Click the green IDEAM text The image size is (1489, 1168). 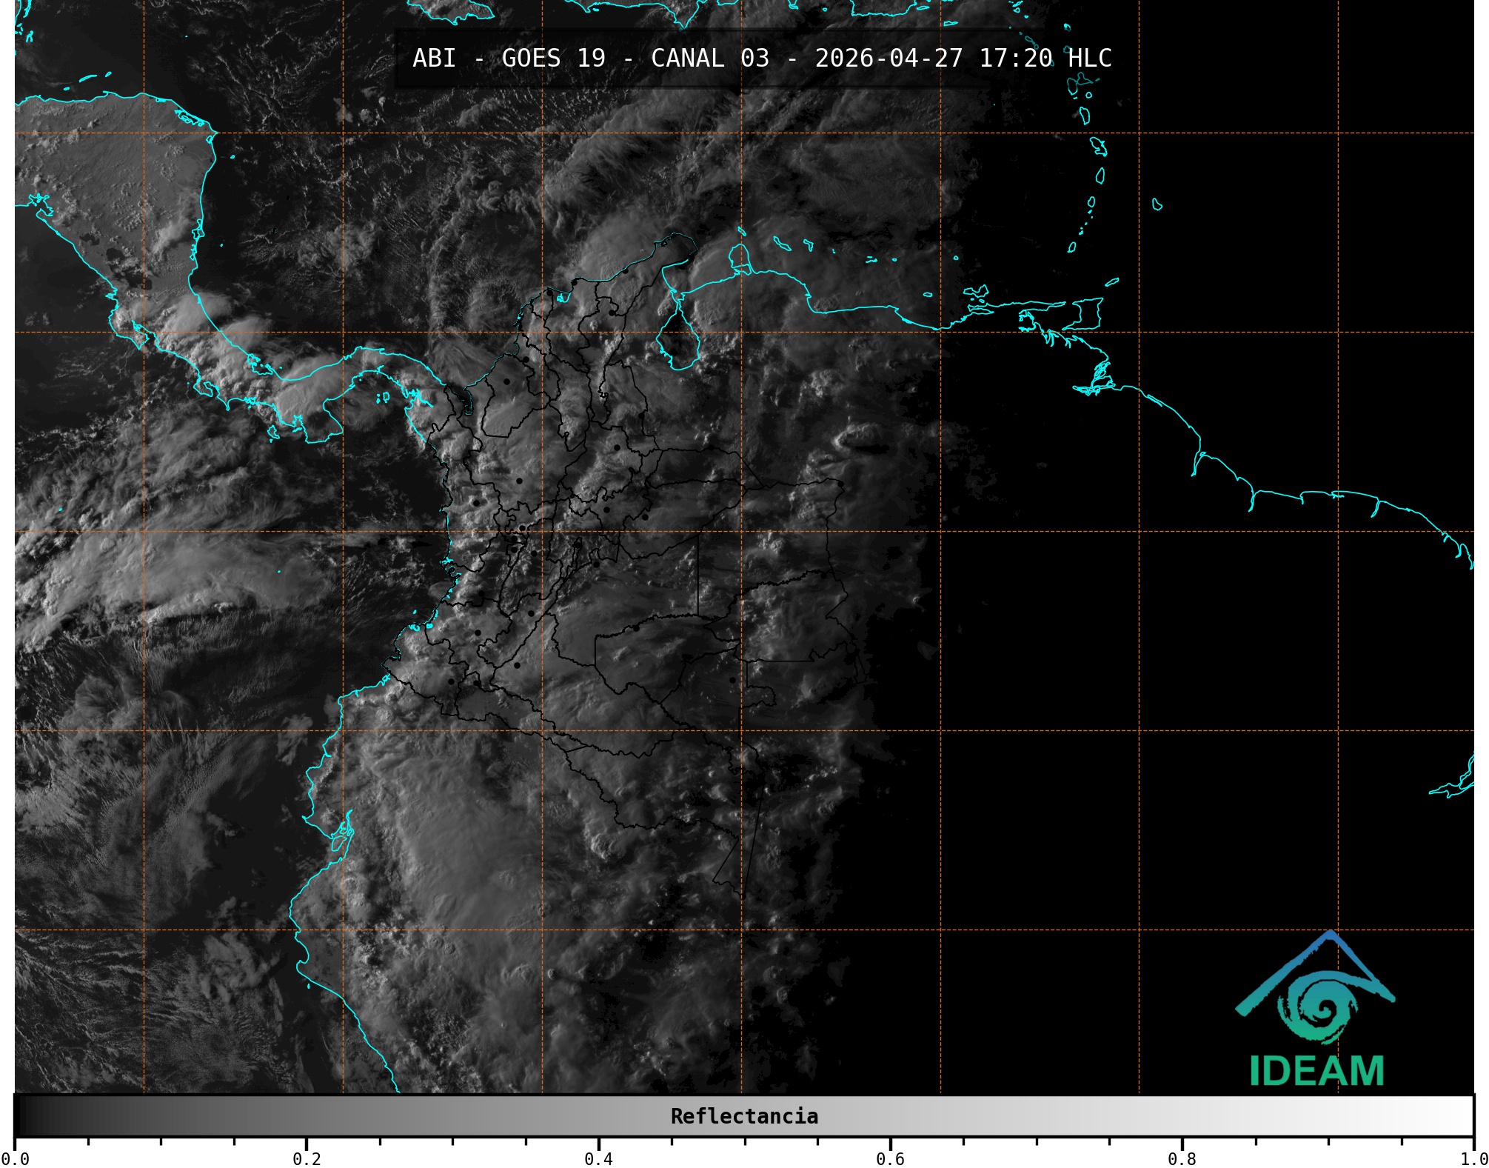pyautogui.click(x=1316, y=1071)
